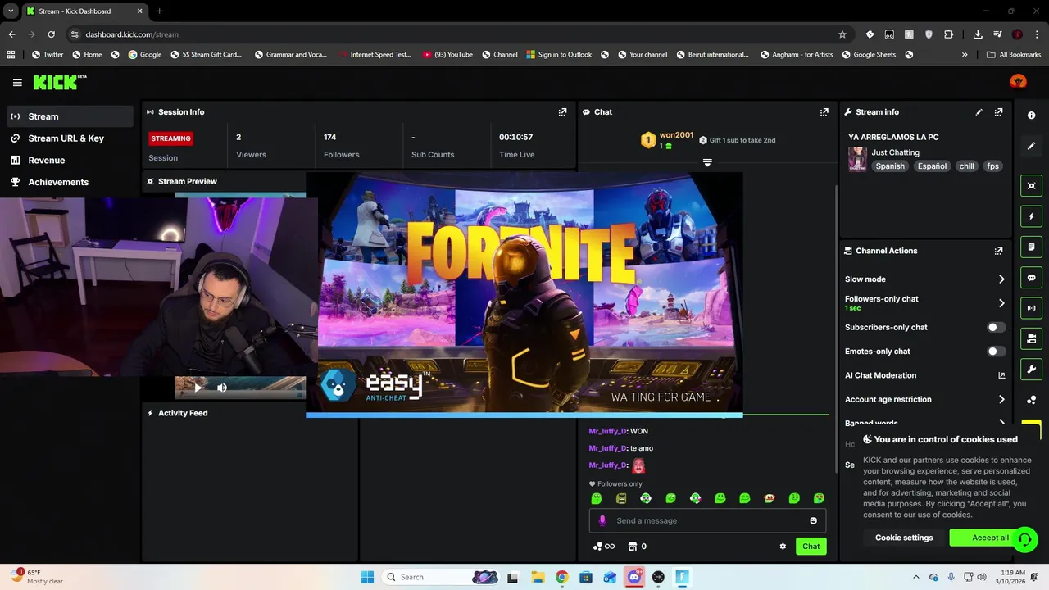Play the stream preview video
Viewport: 1049px width, 590px height.
[198, 388]
